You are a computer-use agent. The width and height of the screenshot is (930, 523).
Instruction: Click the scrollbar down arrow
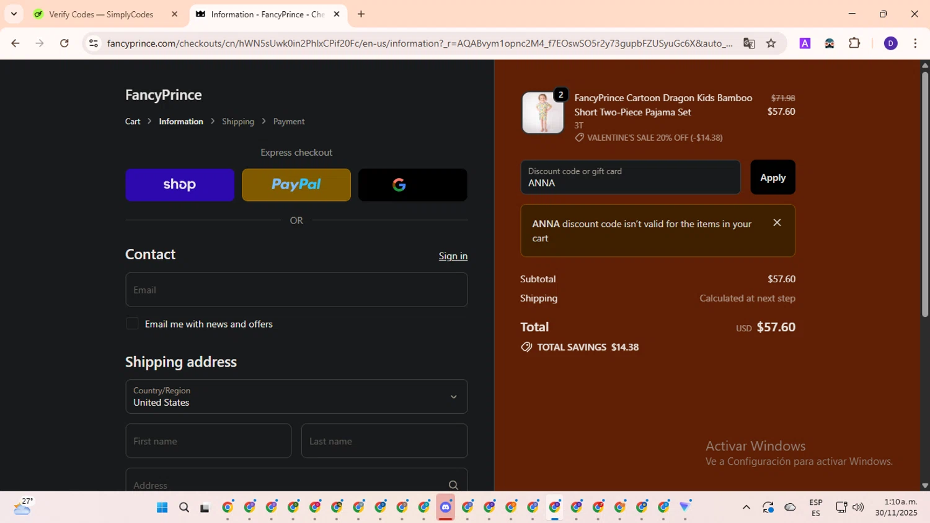(x=924, y=486)
